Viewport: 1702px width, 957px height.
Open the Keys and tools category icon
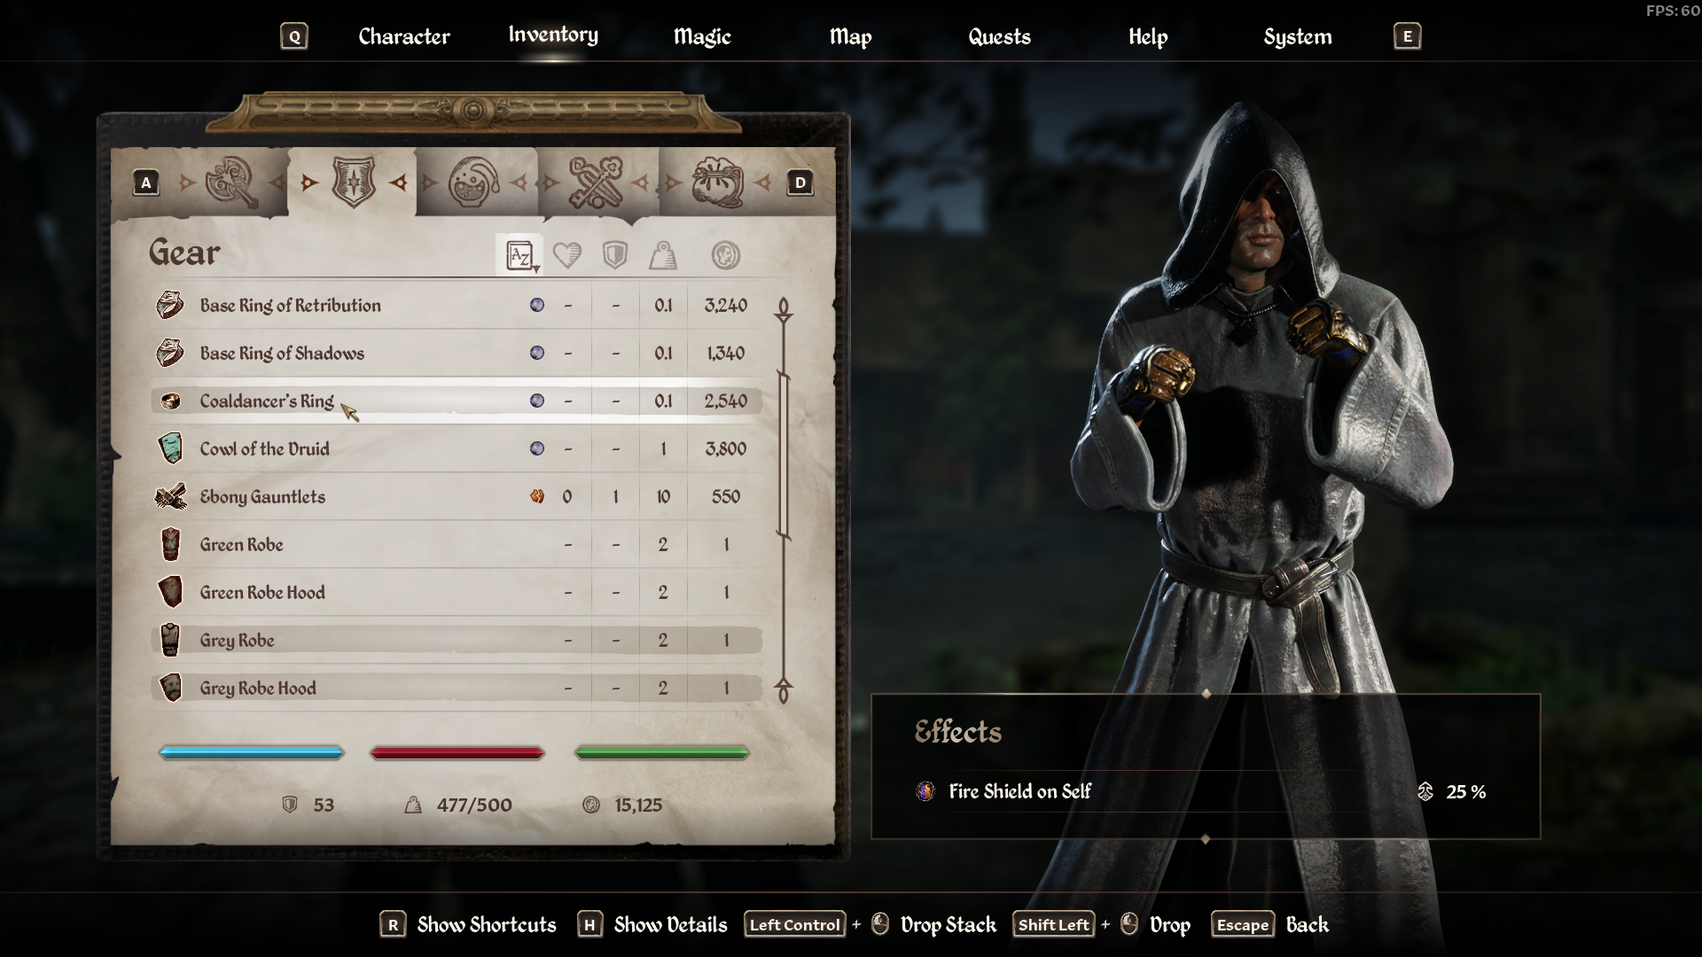click(595, 183)
